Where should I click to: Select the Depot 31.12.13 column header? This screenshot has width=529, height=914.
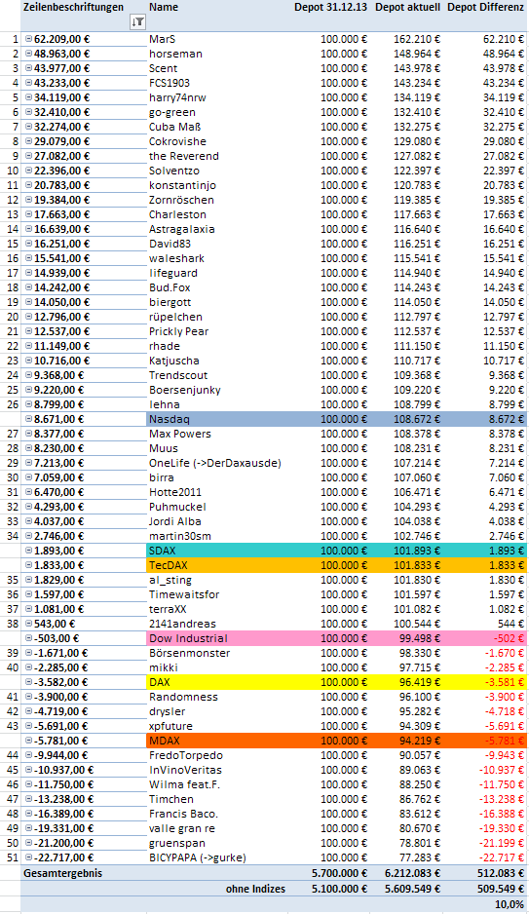click(330, 8)
